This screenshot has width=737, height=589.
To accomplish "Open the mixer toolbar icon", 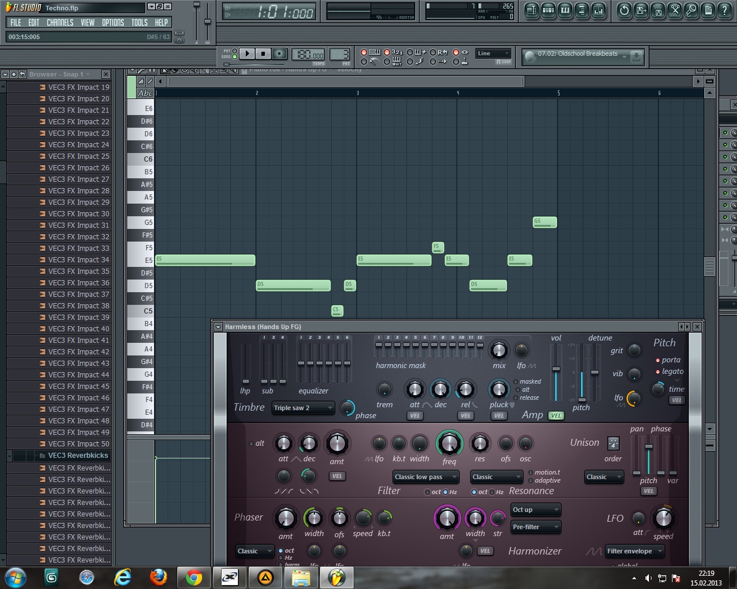I will [599, 10].
